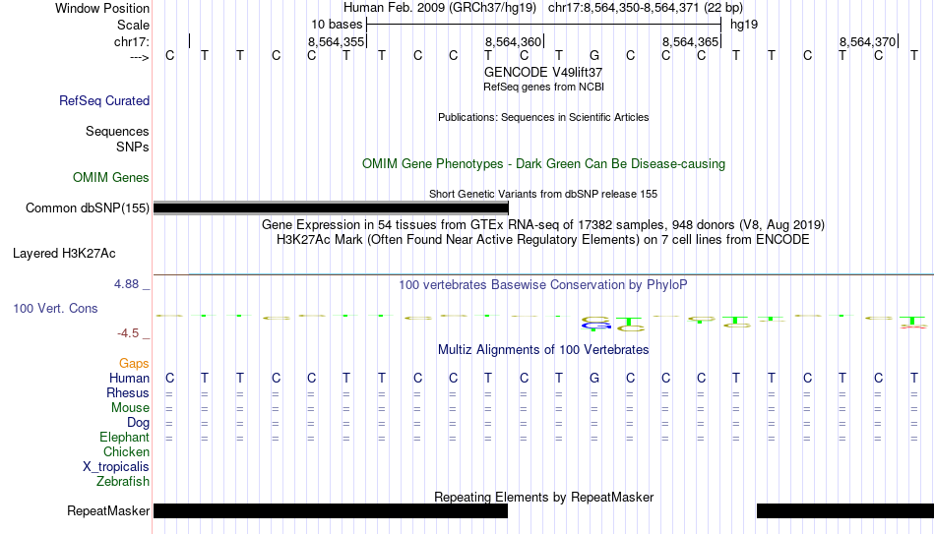935x534 pixels.
Task: Click the Common dbSNP variant bar
Action: [331, 208]
